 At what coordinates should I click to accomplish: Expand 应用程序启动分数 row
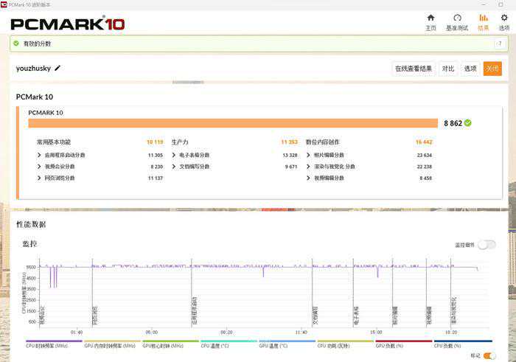[40, 156]
